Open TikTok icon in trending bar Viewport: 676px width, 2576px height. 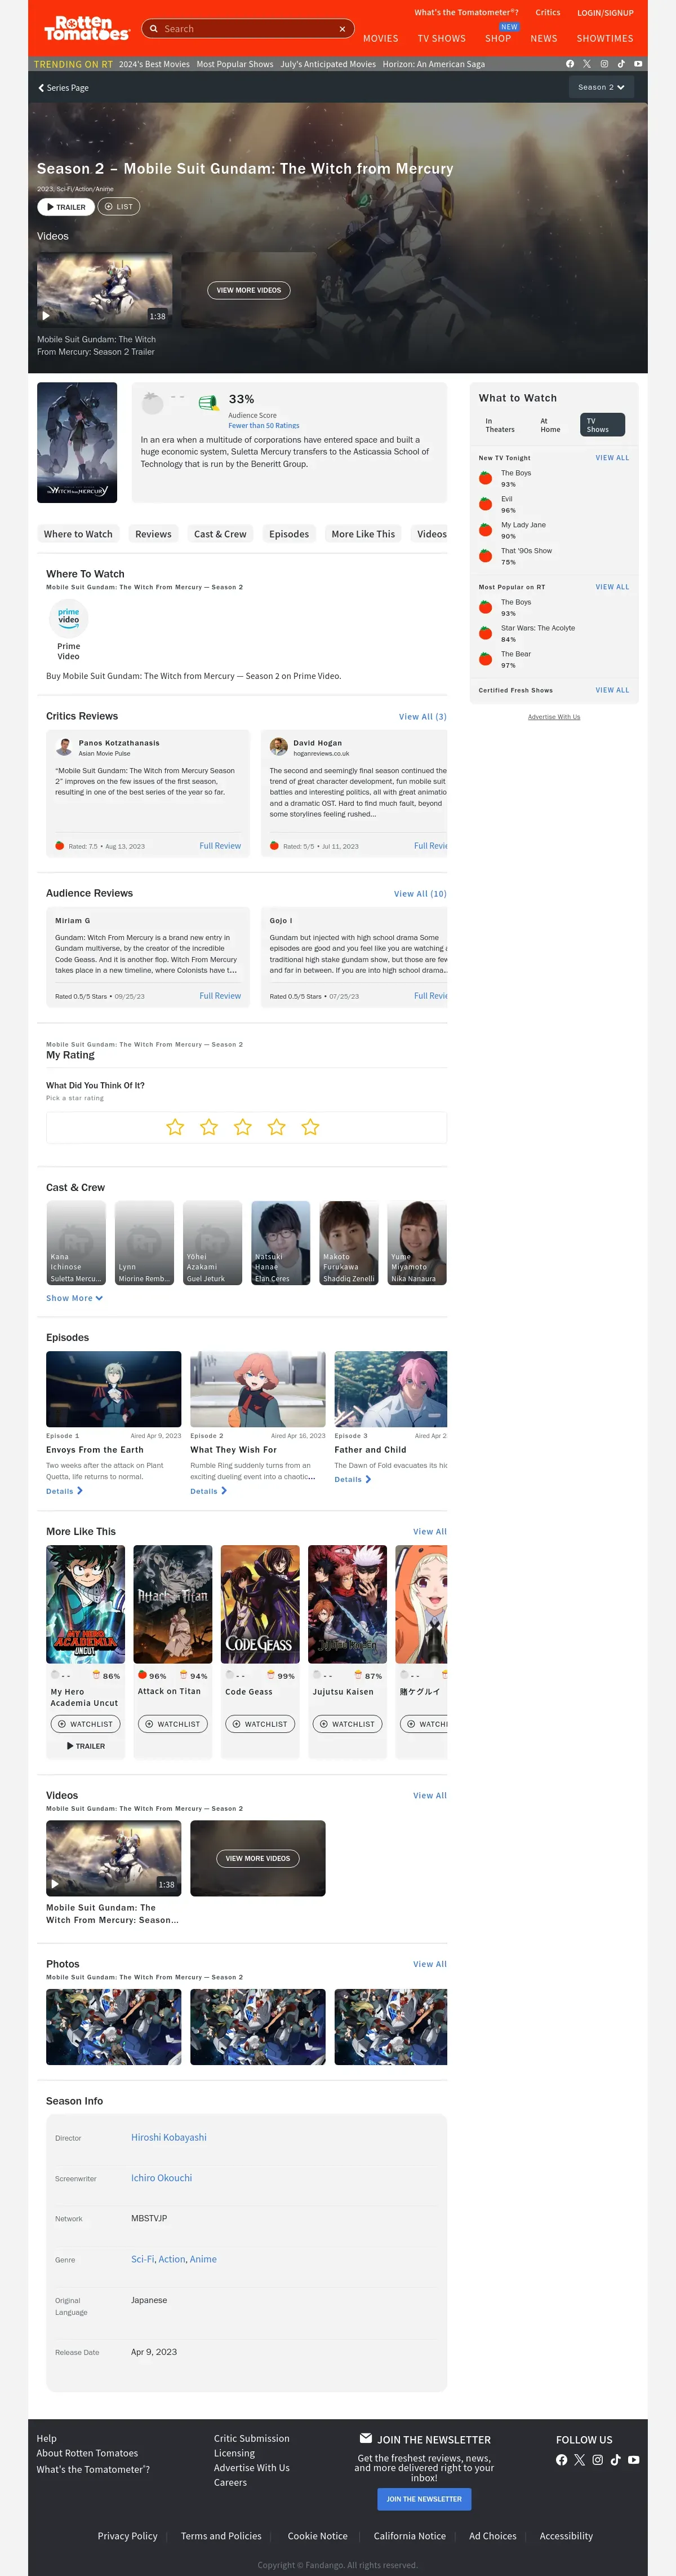tap(621, 64)
